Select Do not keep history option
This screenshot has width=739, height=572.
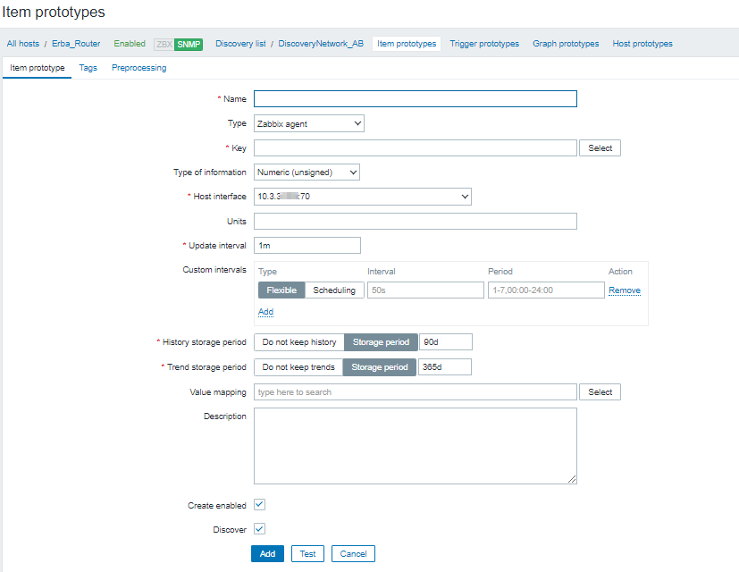[299, 342]
